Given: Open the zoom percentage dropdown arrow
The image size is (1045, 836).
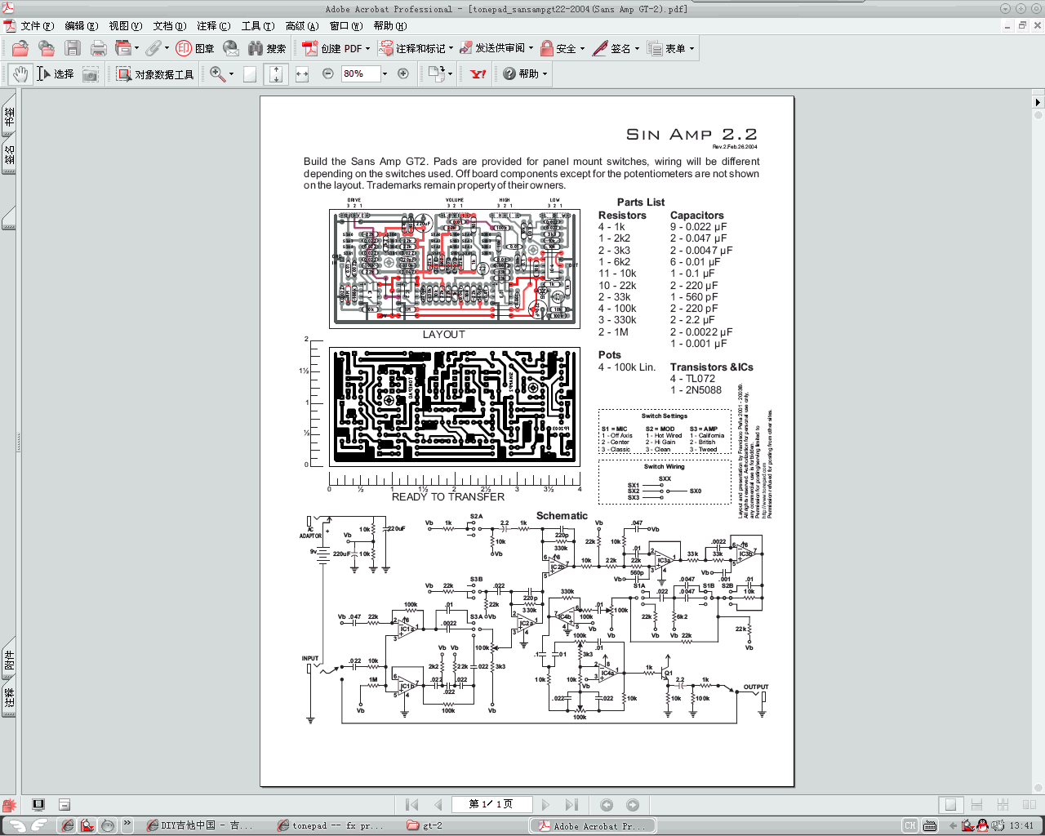Looking at the screenshot, I should coord(385,73).
